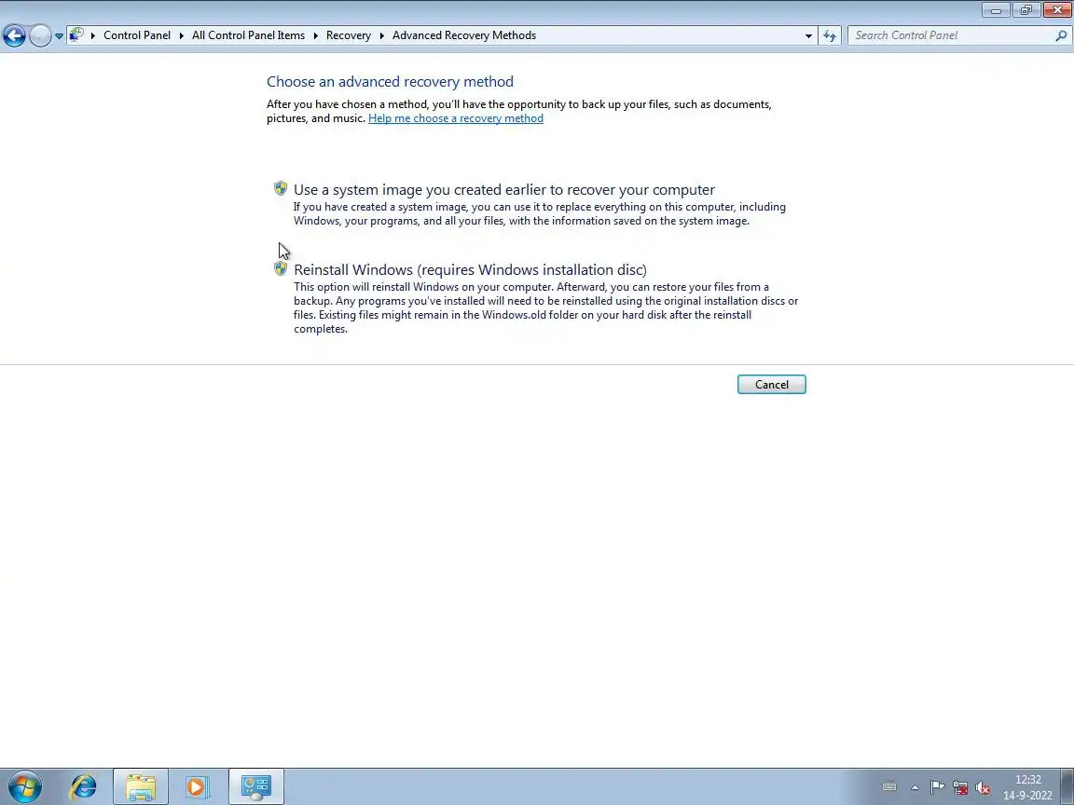The image size is (1074, 805).
Task: Expand the chevron after Control Panel
Action: [x=182, y=35]
